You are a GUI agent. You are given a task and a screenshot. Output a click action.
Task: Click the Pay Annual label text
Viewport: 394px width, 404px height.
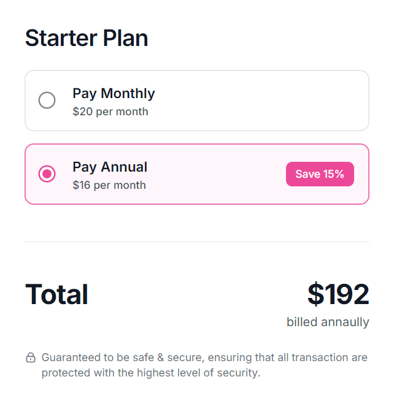[110, 167]
